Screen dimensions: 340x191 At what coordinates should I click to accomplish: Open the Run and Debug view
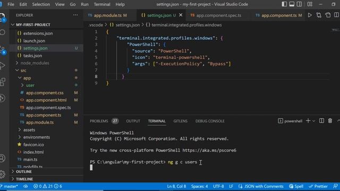coord(2,65)
